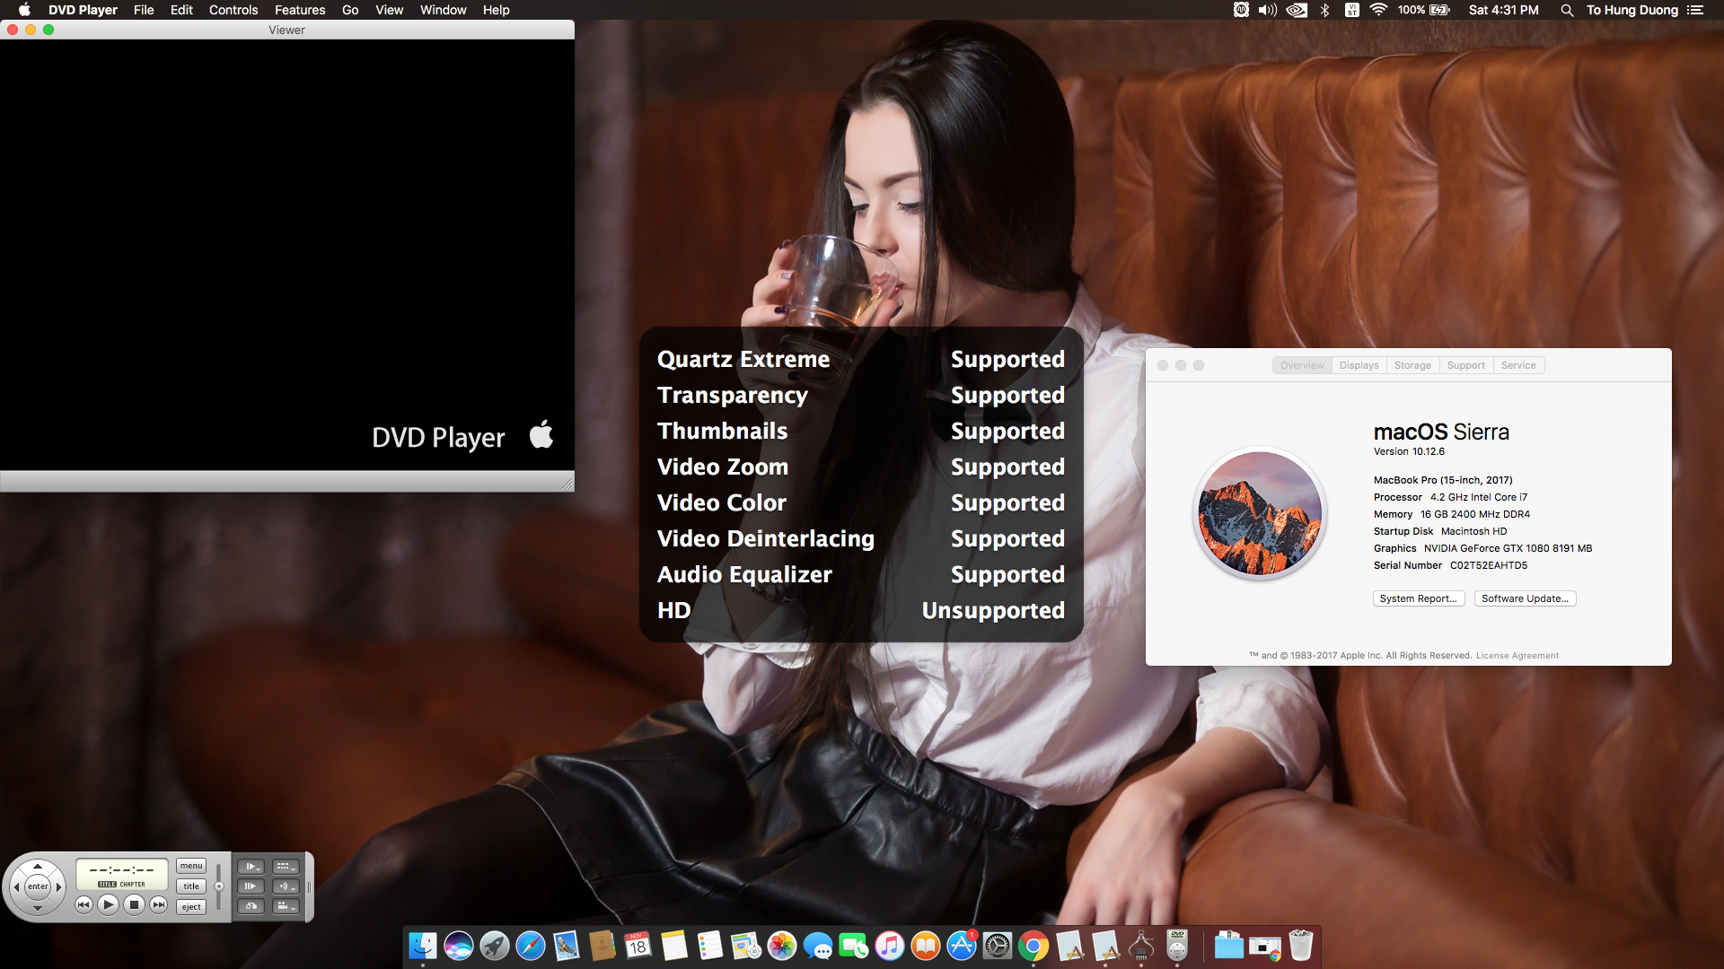Viewport: 1724px width, 969px height.
Task: Open Spotlight search in the menu bar
Action: tap(1567, 10)
